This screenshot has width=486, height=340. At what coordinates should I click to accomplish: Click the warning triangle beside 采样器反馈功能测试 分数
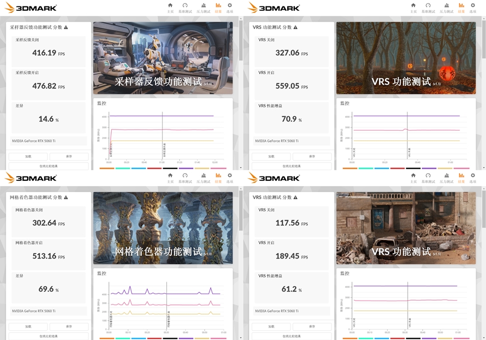[x=66, y=27]
